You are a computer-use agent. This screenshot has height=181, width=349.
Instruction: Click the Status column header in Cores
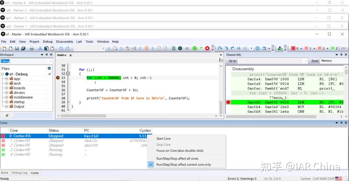click(65, 131)
